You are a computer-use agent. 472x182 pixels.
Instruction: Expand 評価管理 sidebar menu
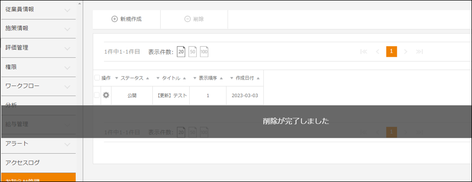(x=38, y=48)
